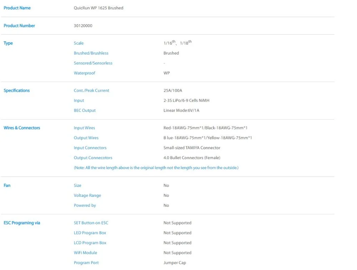The height and width of the screenshot is (270, 357).
Task: Click the Product Name heading
Action: pos(17,8)
